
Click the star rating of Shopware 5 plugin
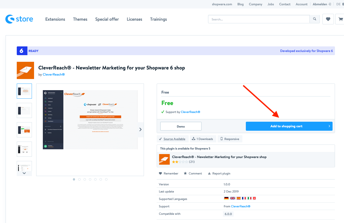(x=180, y=162)
